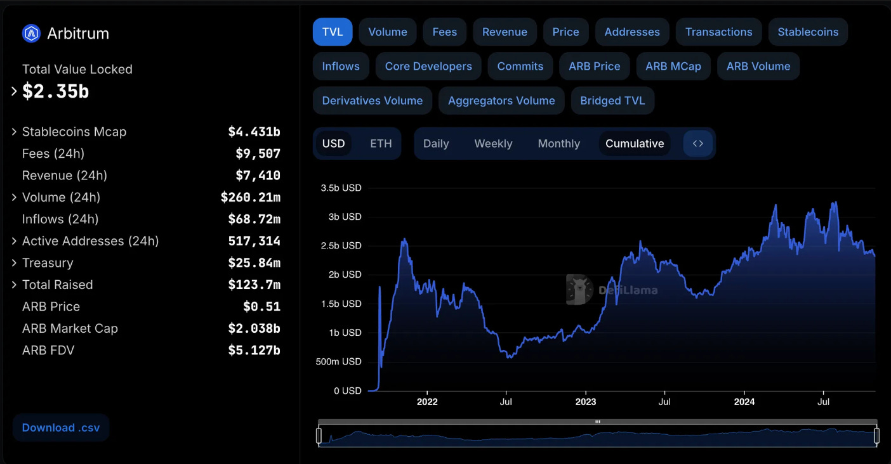Viewport: 891px width, 464px height.
Task: Click the $4.431b stablecoins value
Action: pos(254,132)
